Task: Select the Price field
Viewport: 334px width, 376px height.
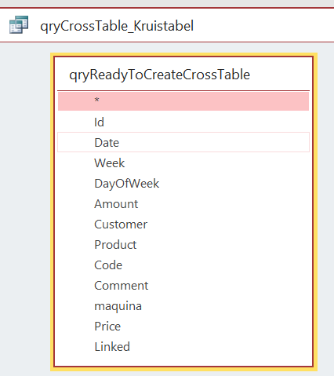Action: 183,326
